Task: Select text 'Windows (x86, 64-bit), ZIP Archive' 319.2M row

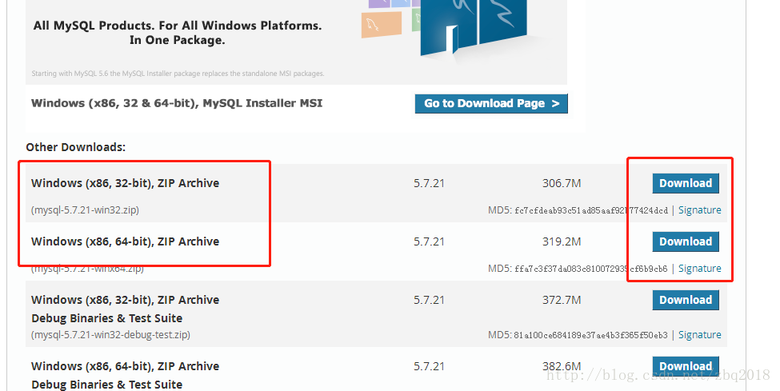Action: (125, 241)
